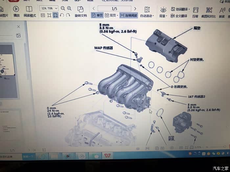This screenshot has width=230, height=172.
Task: Click Full Text Translation (全文翻译) button
Action: 179,15
